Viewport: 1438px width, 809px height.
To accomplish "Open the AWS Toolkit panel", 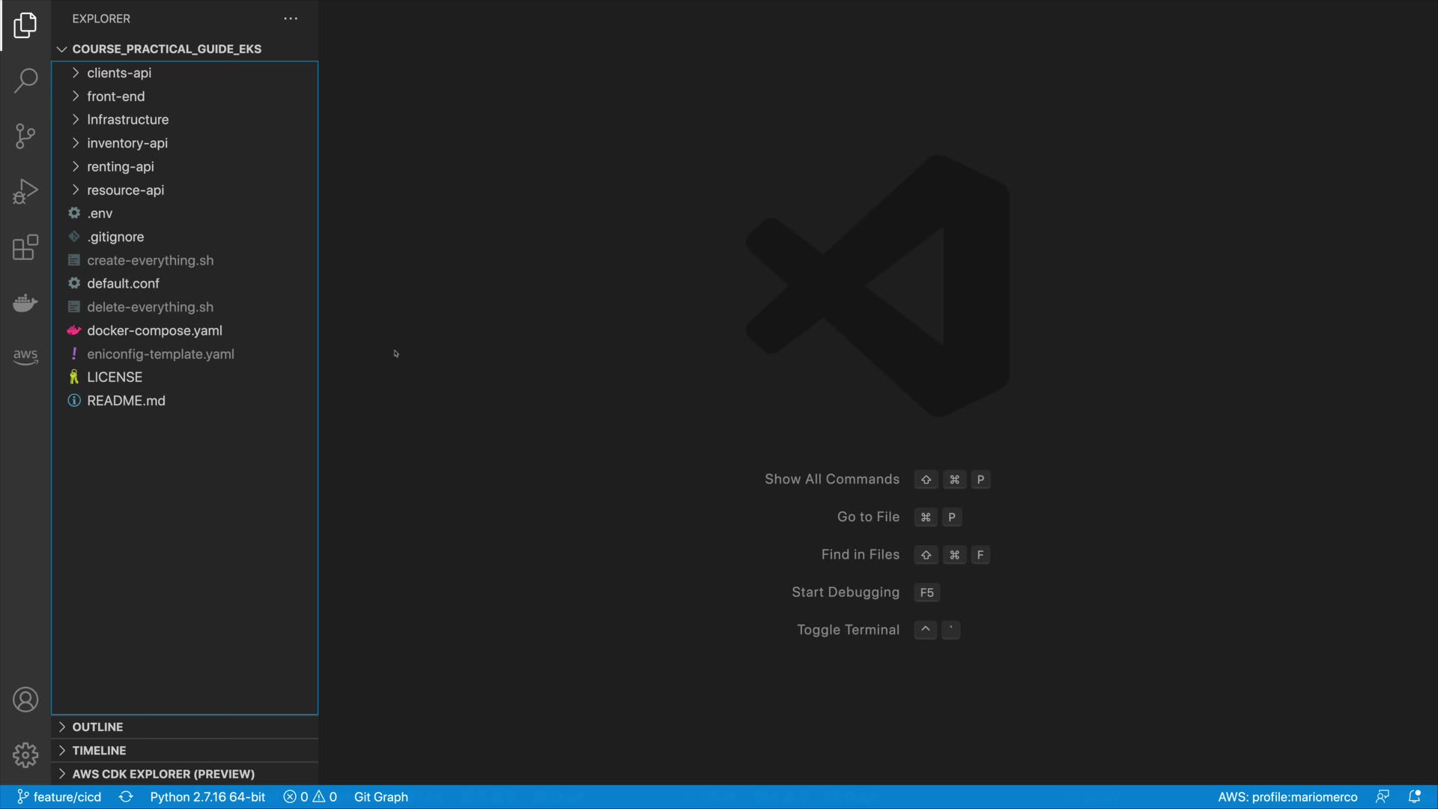I will point(25,357).
